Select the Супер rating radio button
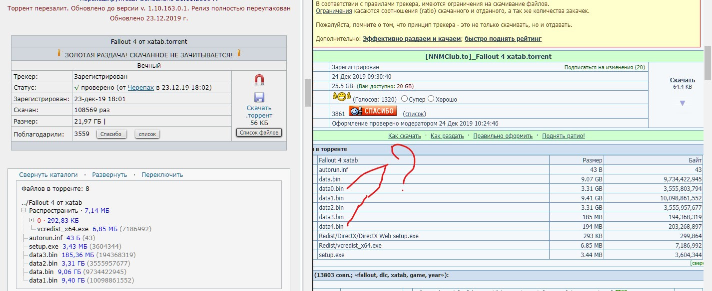The height and width of the screenshot is (291, 712). (404, 99)
